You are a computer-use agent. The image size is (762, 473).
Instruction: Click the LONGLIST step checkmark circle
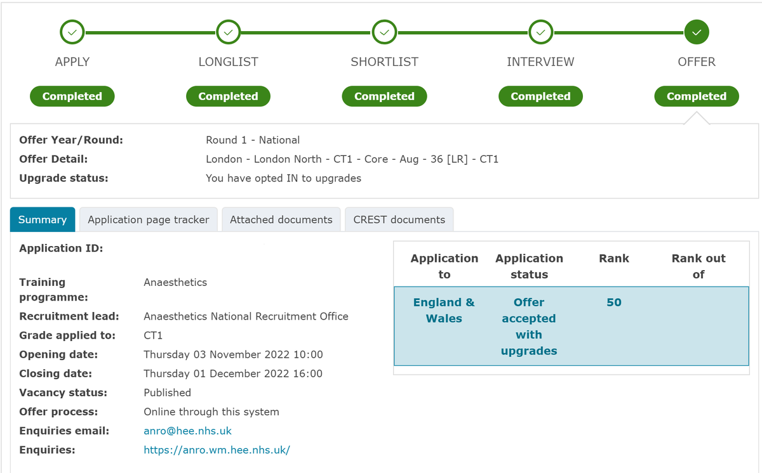228,32
